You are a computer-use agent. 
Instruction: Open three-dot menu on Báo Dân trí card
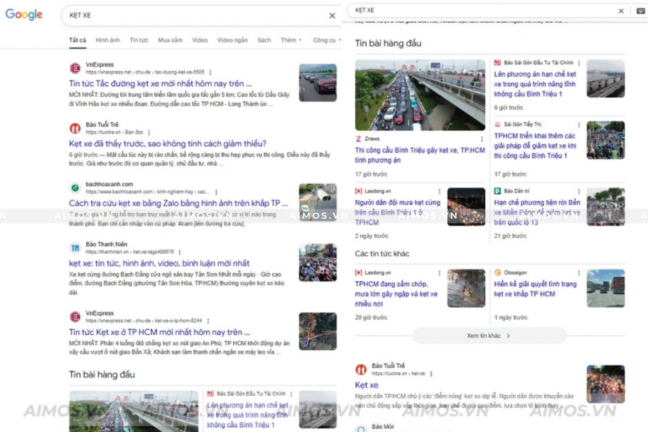pos(579,191)
